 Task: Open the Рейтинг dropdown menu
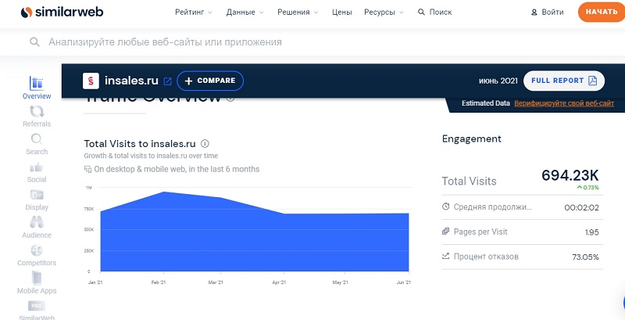coord(193,13)
